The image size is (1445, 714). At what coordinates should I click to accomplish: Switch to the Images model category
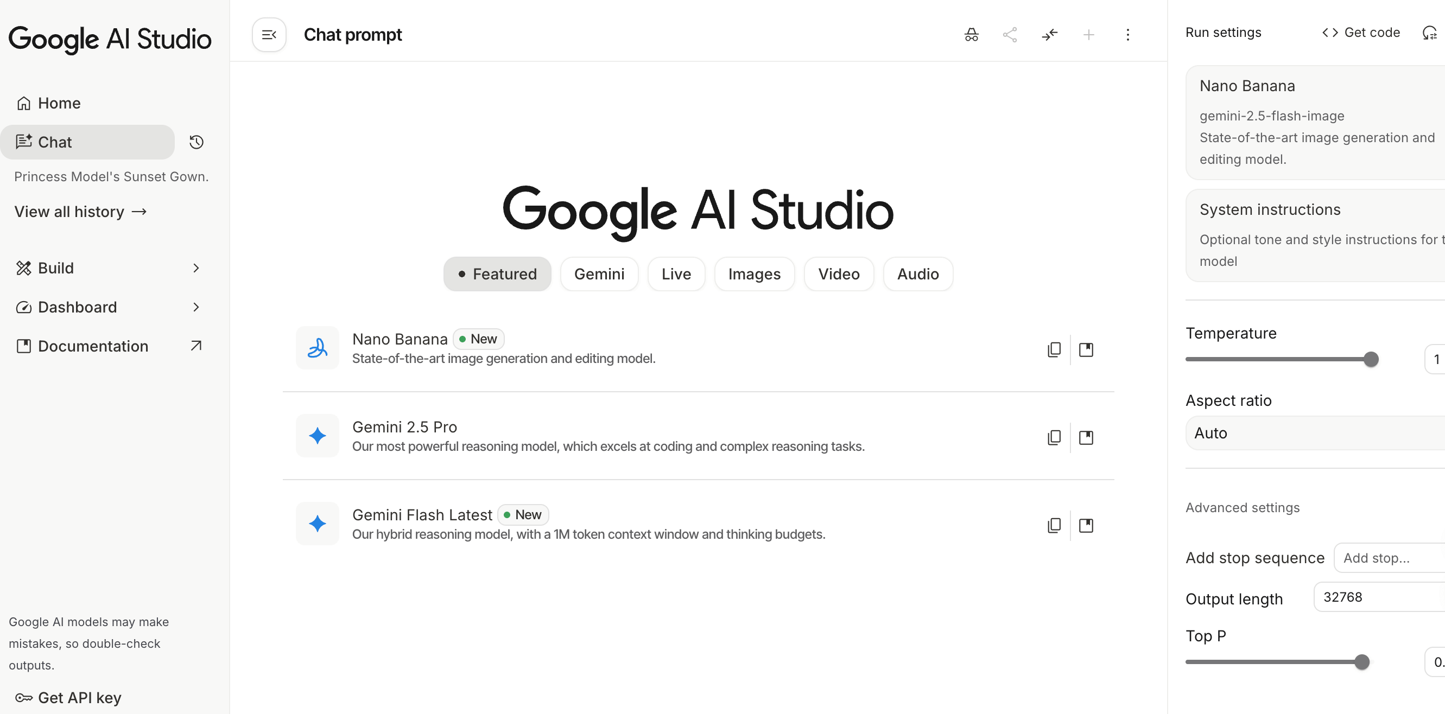[754, 273]
